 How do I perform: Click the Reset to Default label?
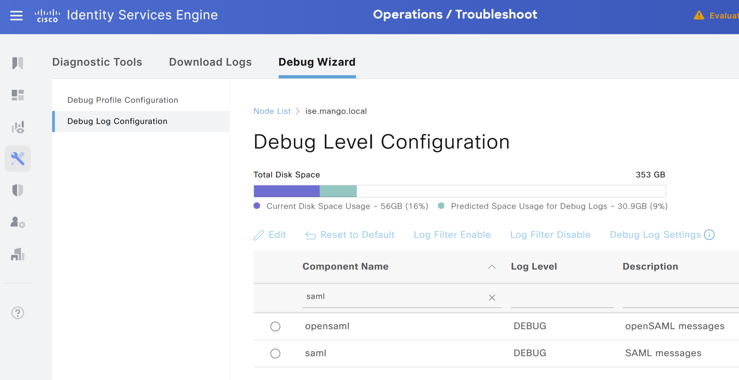(357, 235)
